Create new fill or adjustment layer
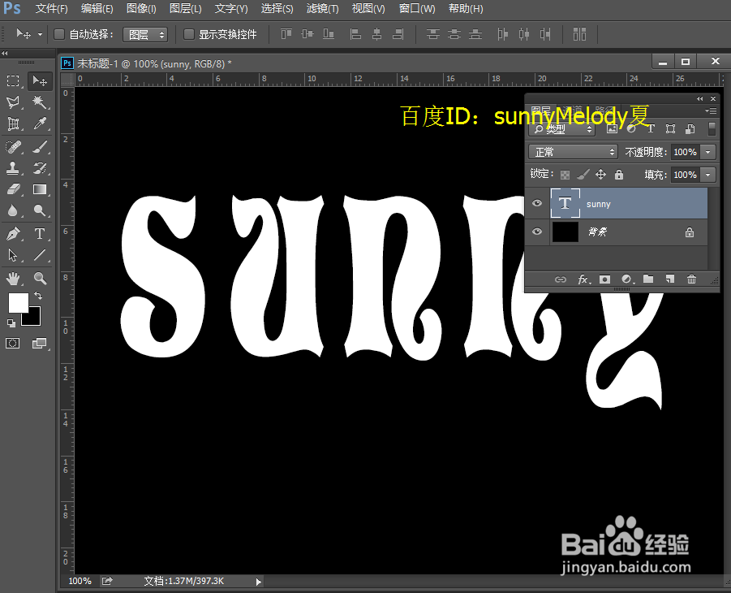The height and width of the screenshot is (593, 731). point(627,279)
